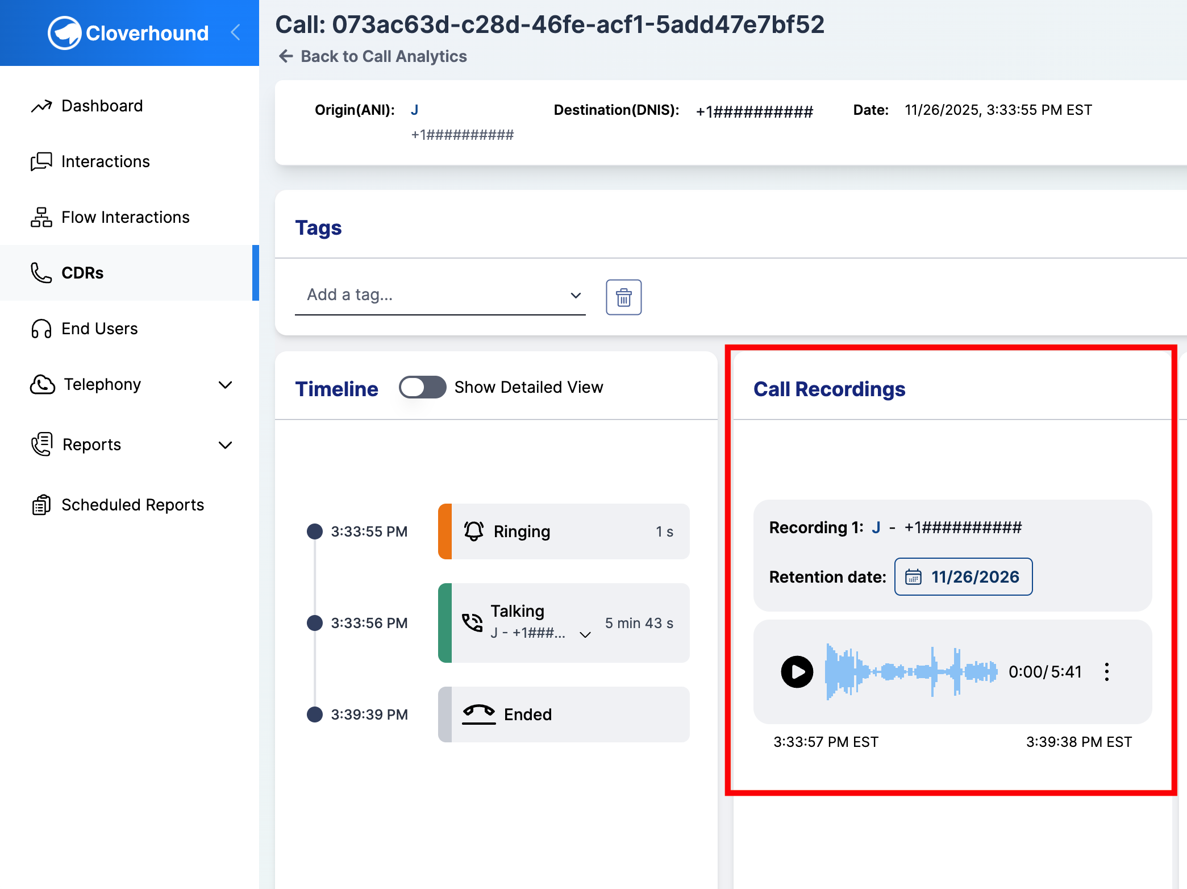Click the End Users headset icon
The height and width of the screenshot is (889, 1187).
tap(41, 329)
